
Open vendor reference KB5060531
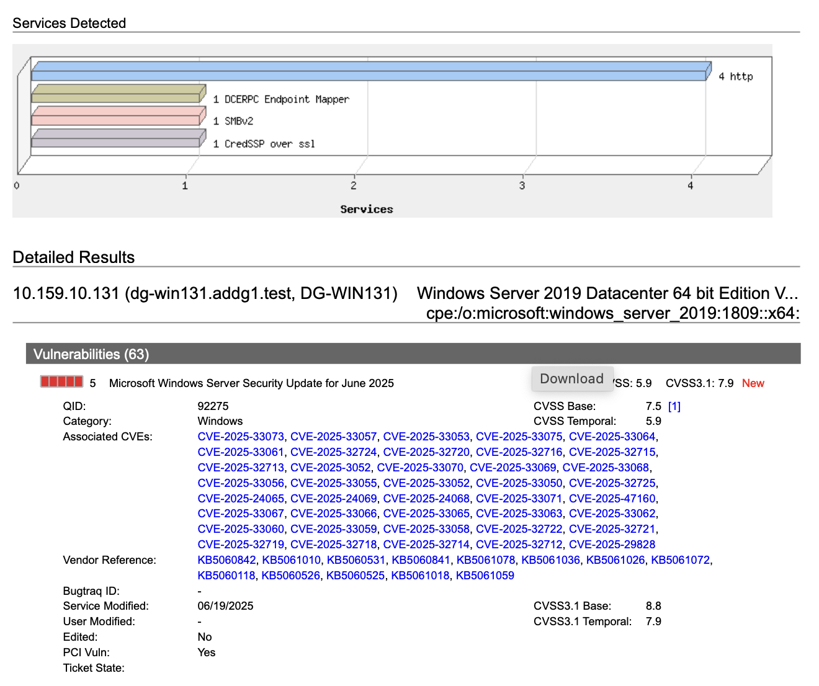[x=356, y=560]
